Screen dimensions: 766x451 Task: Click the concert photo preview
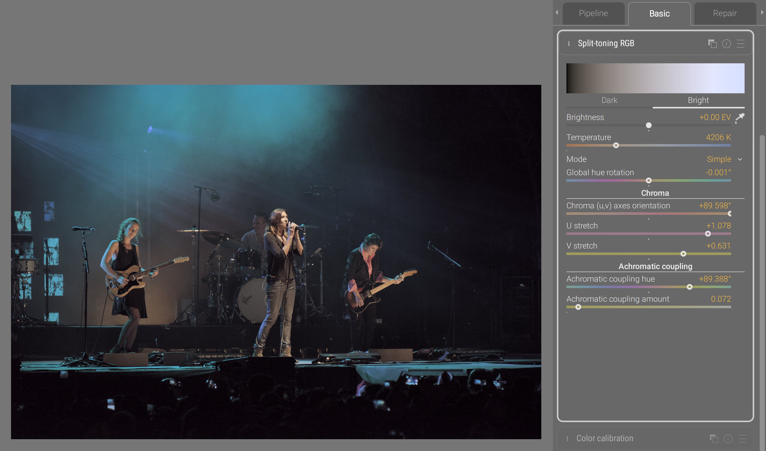(x=276, y=262)
